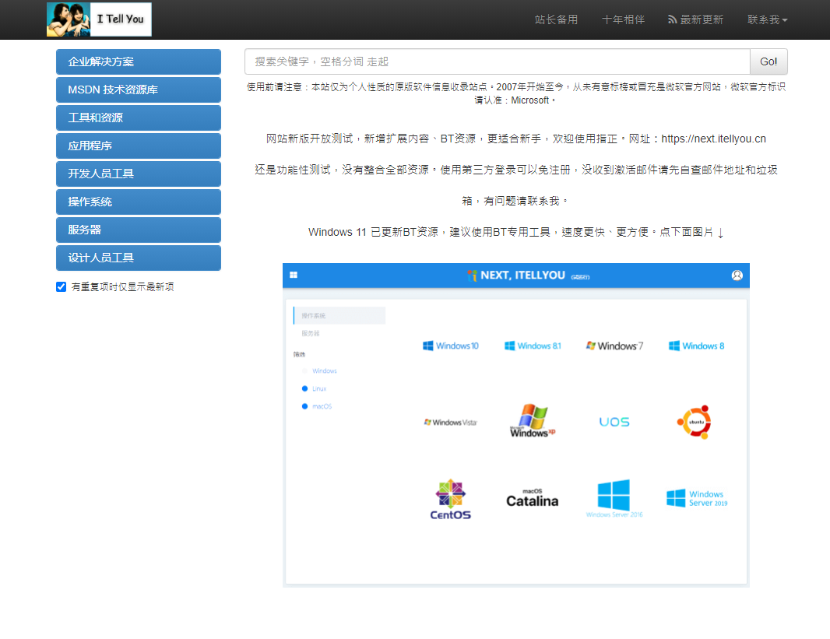Click the Windows 8.1 logo in the preview
Screen dimensions: 830x639
(x=533, y=346)
